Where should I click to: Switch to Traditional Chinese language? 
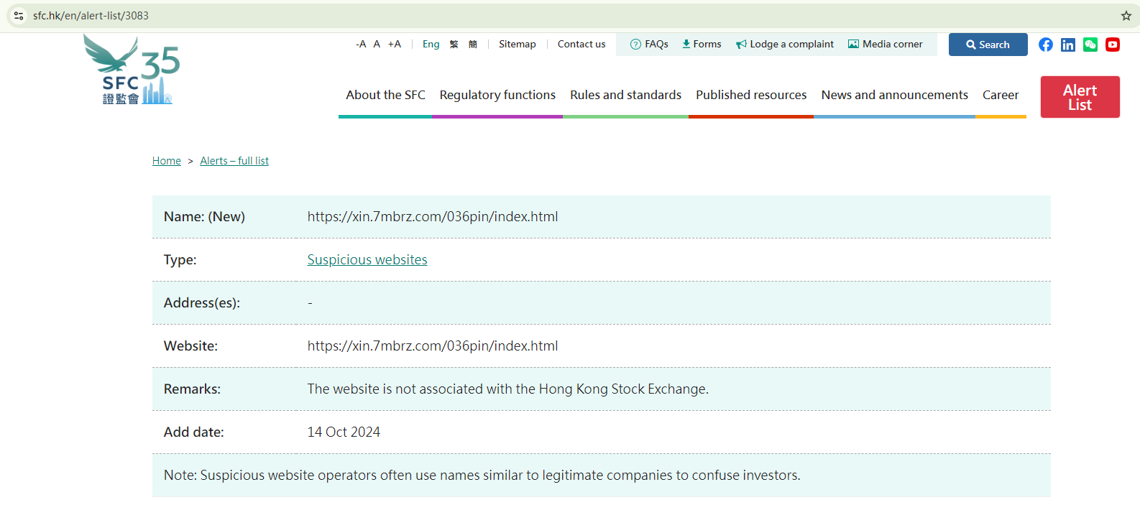(x=454, y=45)
